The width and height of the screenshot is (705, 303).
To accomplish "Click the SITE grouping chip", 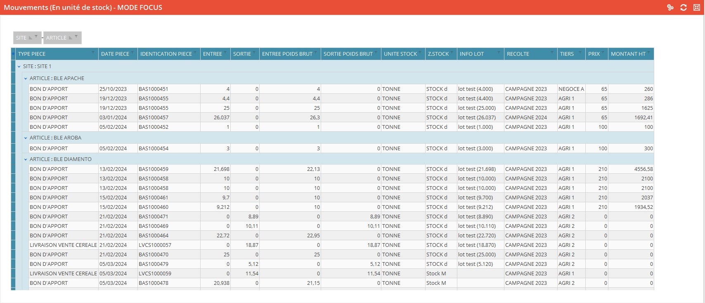I will pos(21,38).
